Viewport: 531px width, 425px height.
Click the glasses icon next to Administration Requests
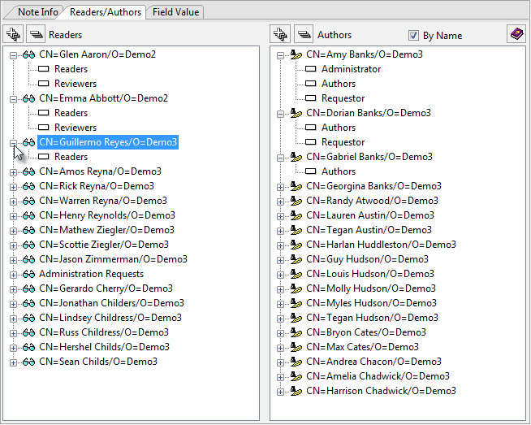[x=28, y=274]
